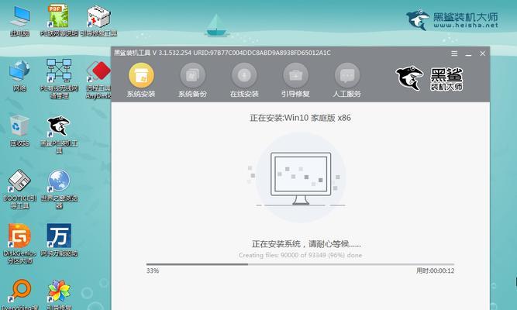Click the 正在安装系统，请耐心等候 message

click(x=306, y=244)
